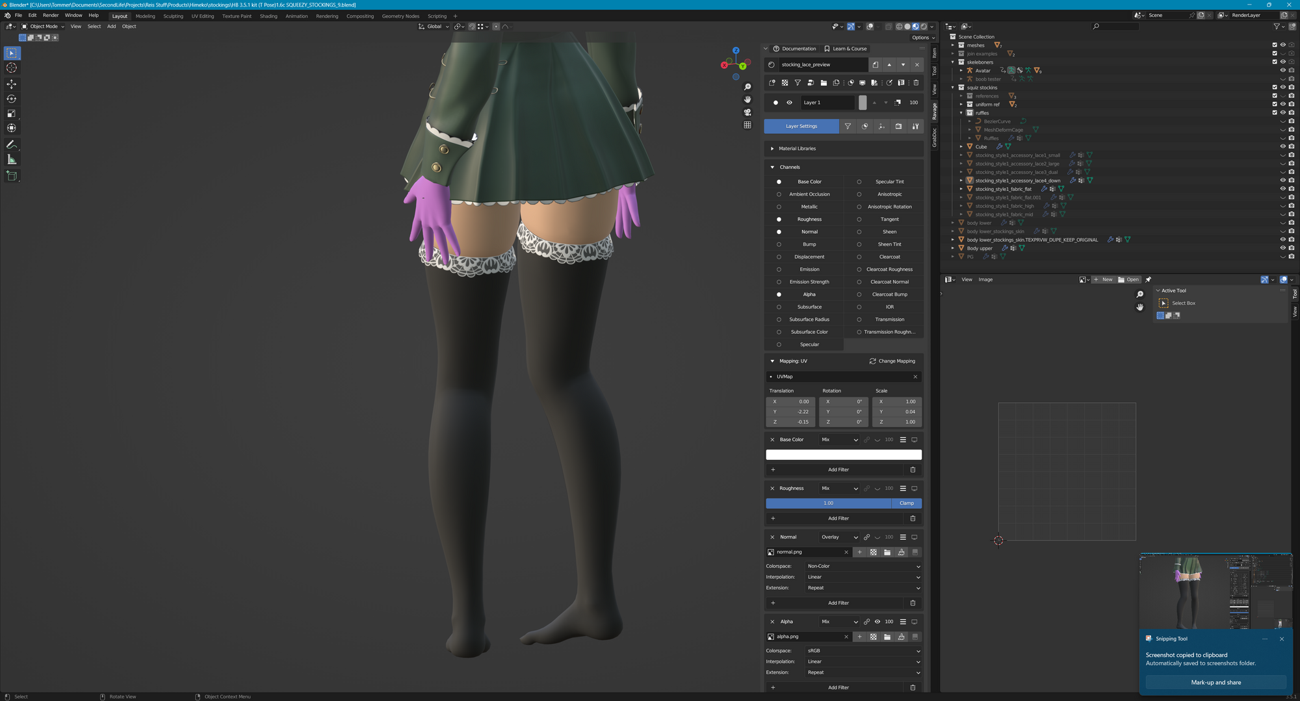1300x701 pixels.
Task: Click Mark-up and share button
Action: pyautogui.click(x=1215, y=682)
